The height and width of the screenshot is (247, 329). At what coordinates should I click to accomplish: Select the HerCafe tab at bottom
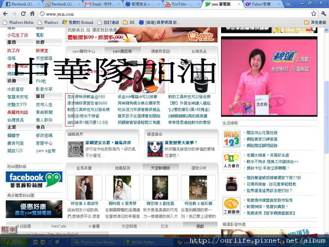[59, 226]
